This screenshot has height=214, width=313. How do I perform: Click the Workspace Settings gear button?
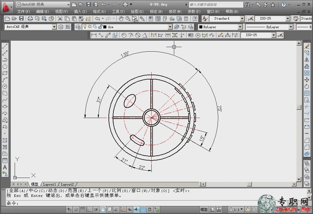[x=61, y=27]
